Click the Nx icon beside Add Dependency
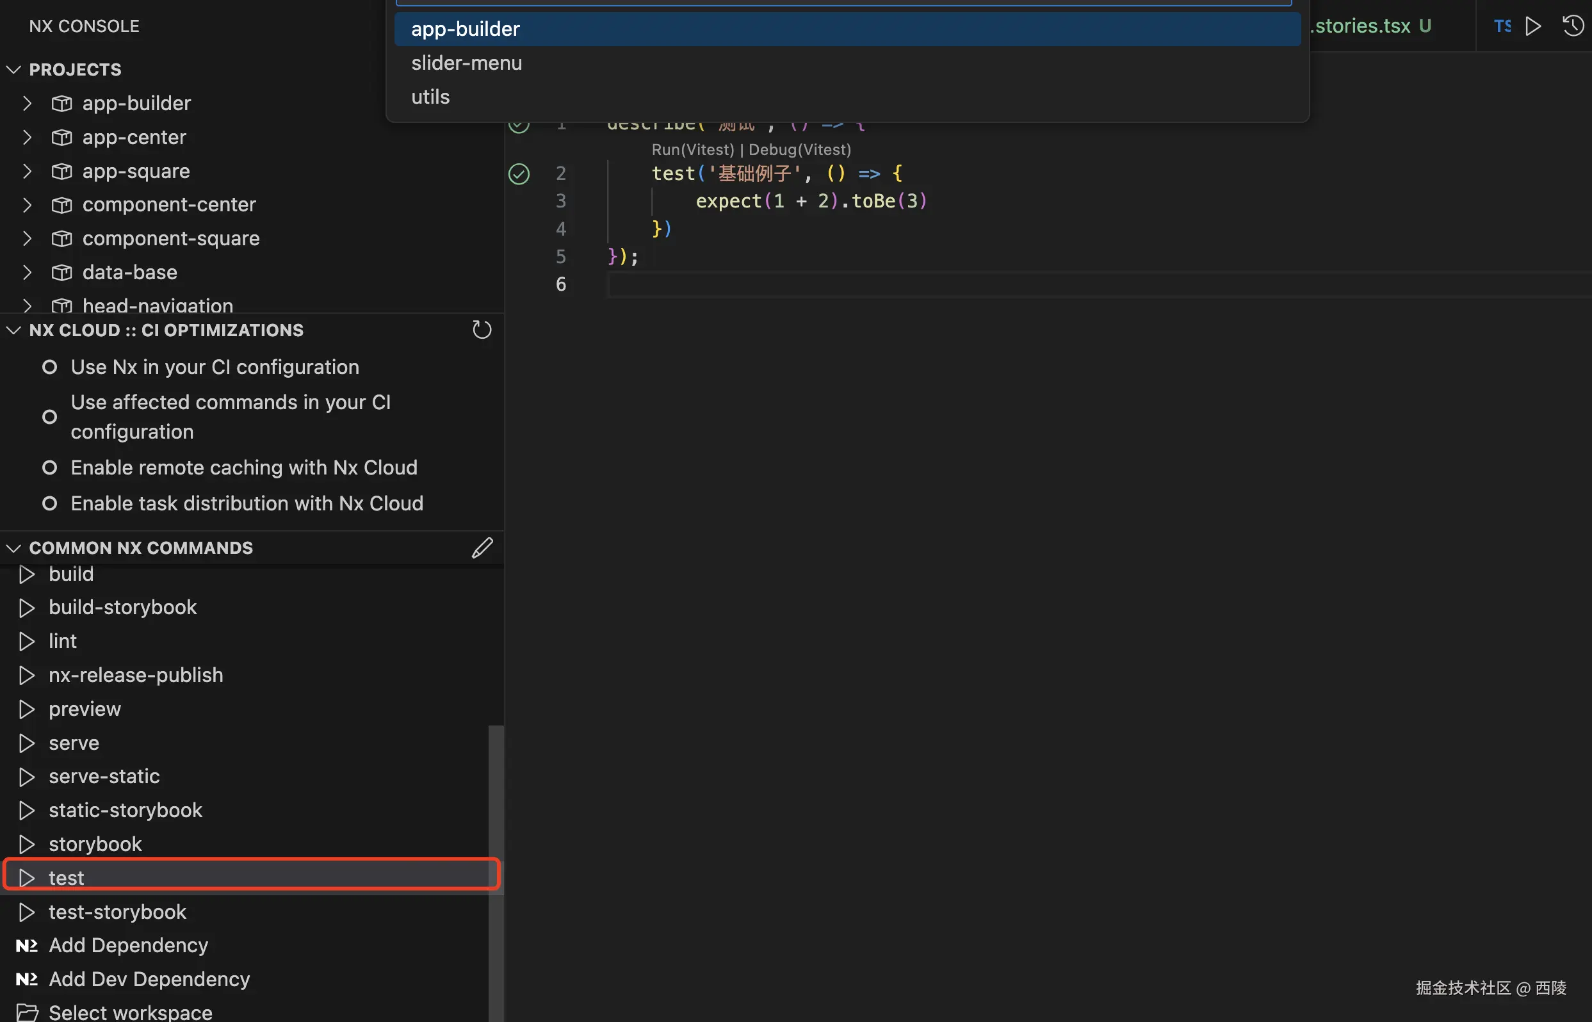 click(x=26, y=945)
